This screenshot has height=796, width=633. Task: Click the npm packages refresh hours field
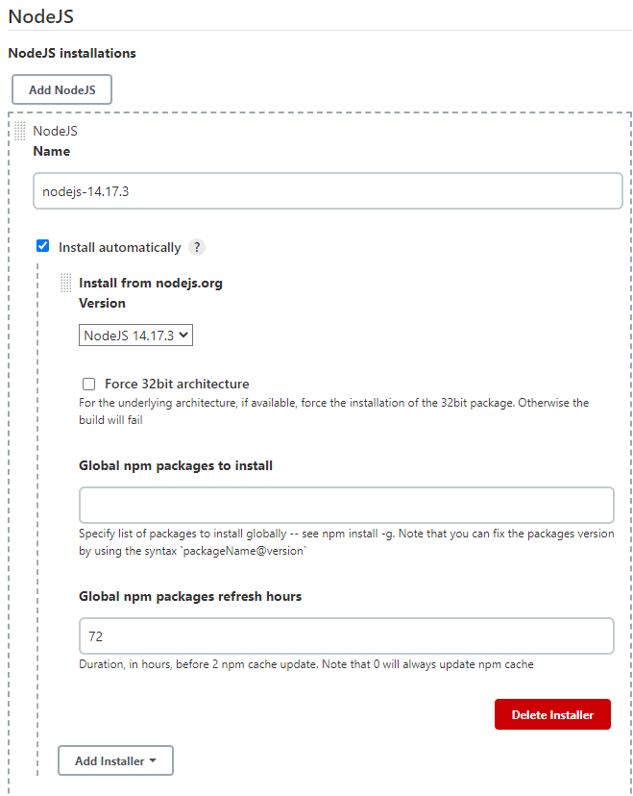pos(347,635)
